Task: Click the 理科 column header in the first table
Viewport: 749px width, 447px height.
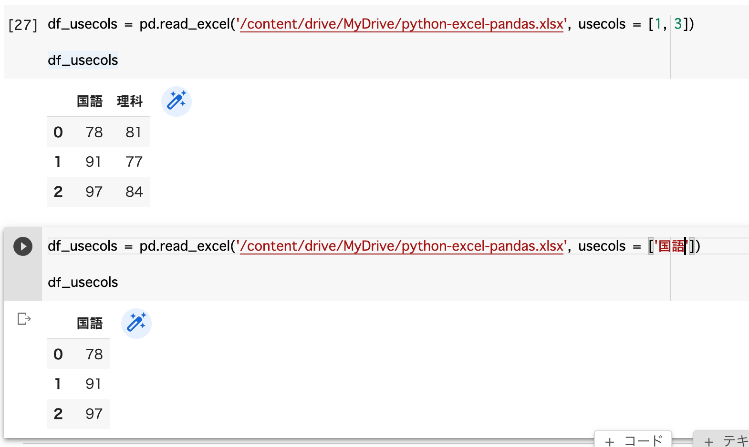Action: pyautogui.click(x=130, y=102)
